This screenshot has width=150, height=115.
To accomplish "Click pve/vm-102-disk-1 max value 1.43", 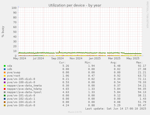I will click(x=143, y=99).
